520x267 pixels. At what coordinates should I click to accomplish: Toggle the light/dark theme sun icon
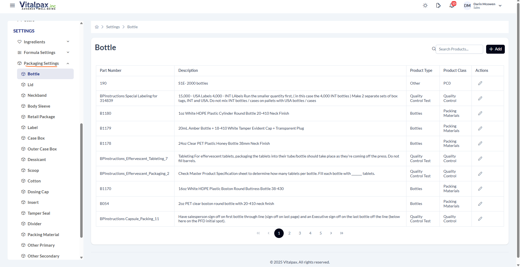(x=425, y=6)
